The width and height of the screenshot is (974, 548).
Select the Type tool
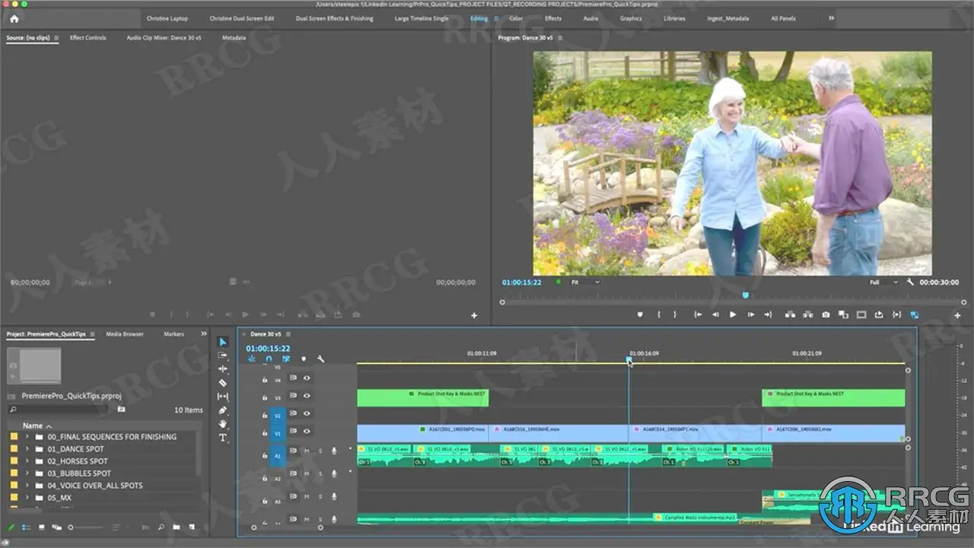click(222, 438)
